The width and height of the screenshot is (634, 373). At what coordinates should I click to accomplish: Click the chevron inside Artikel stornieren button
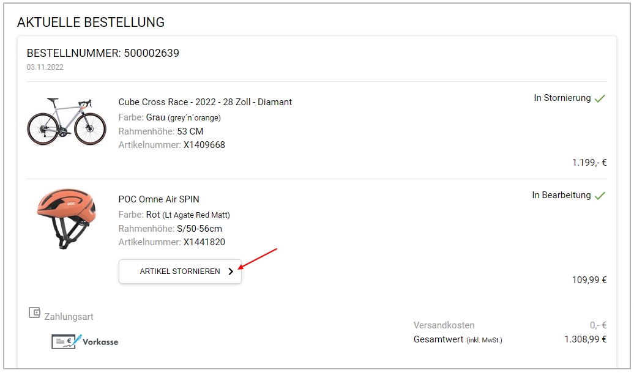coord(231,271)
